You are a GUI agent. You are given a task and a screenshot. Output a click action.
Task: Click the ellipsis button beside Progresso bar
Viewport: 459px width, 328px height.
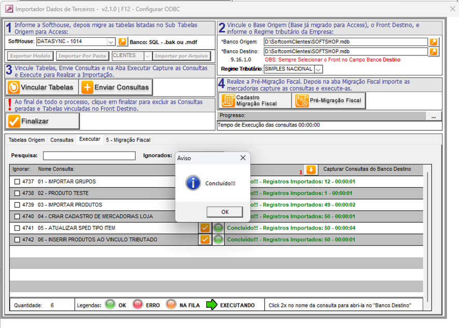coord(433,116)
